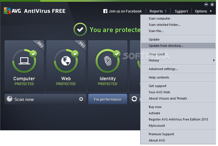The height and width of the screenshot is (146, 218).
Task: Click the update refresh arrows icon
Action: click(134, 99)
